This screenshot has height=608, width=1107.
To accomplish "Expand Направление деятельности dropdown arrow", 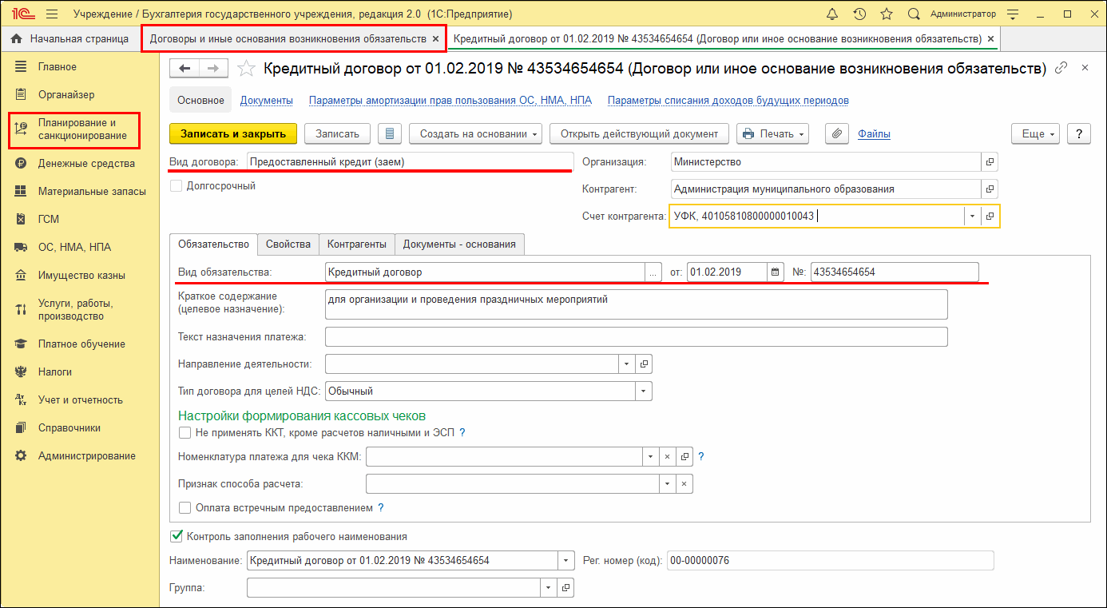I will click(627, 364).
